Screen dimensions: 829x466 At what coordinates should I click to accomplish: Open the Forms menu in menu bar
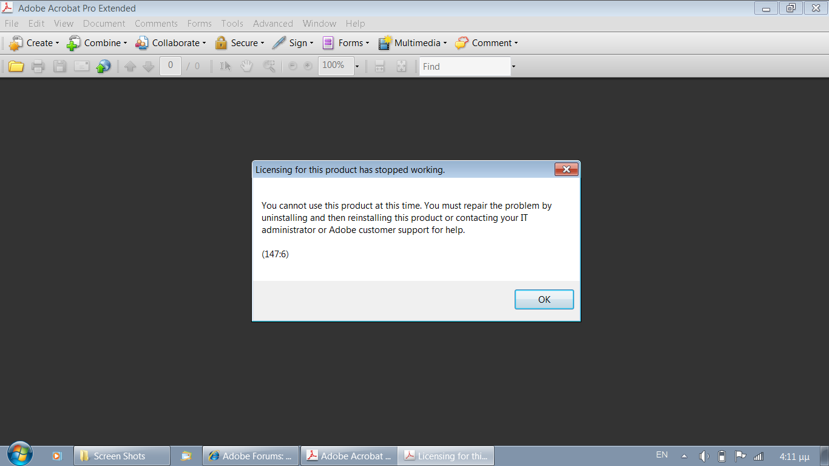[x=200, y=24]
